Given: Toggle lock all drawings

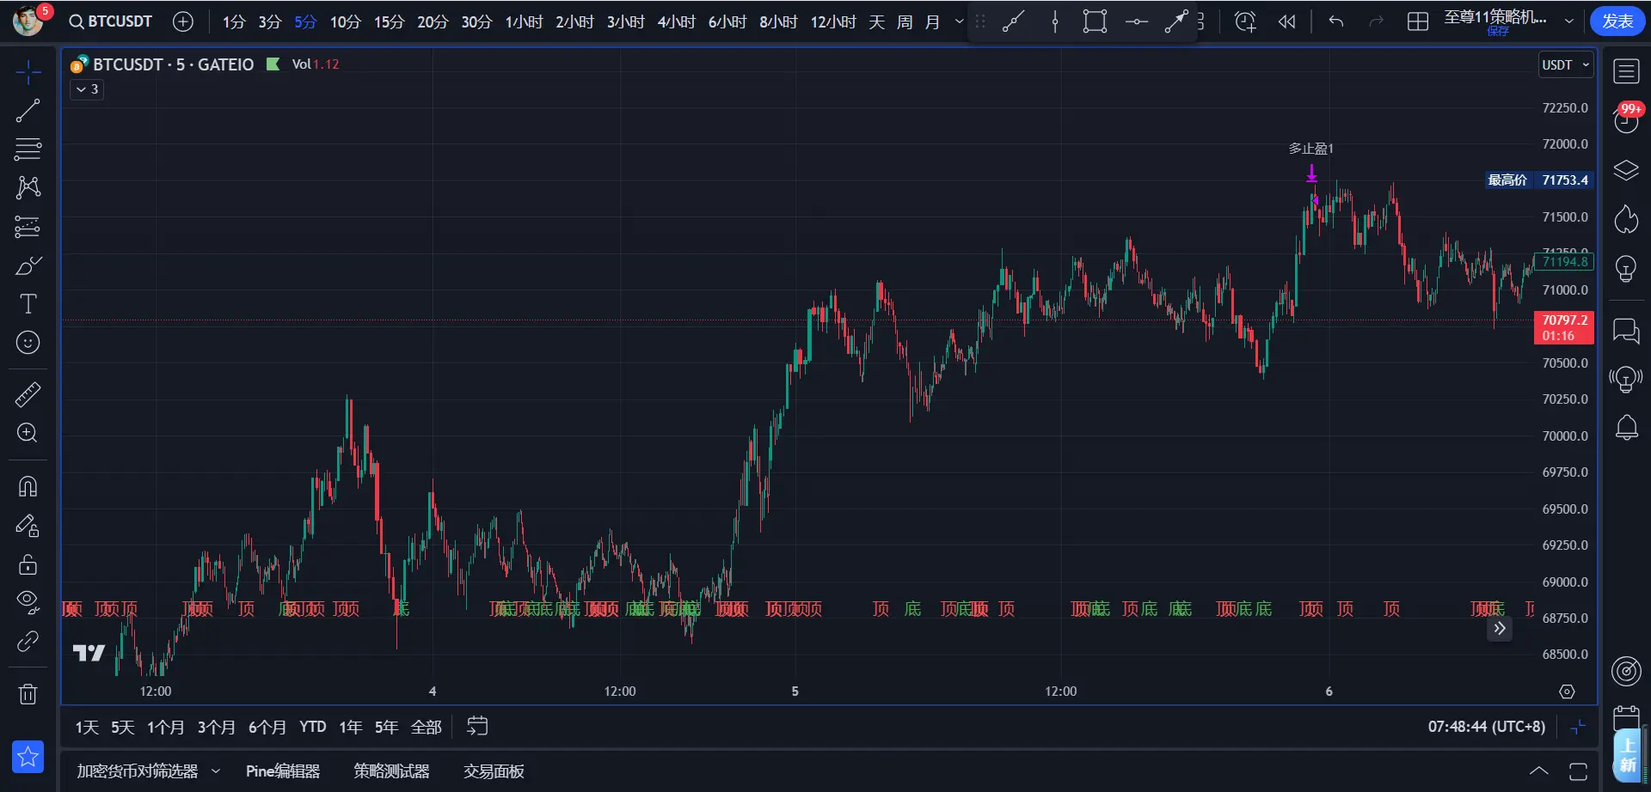Looking at the screenshot, I should point(28,564).
